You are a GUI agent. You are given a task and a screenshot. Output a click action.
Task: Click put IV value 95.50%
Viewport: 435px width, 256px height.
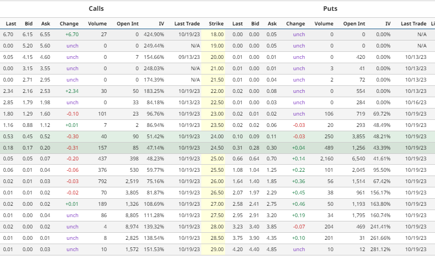point(382,170)
